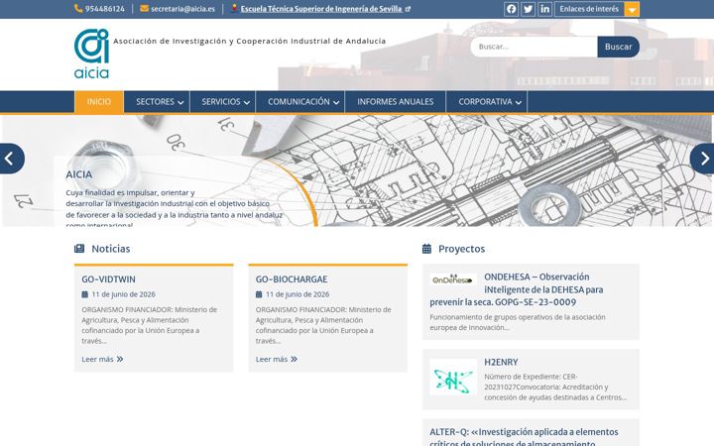Click GO-VIDTWIN date 11 de junio de 2026
714x446 pixels.
coord(123,294)
